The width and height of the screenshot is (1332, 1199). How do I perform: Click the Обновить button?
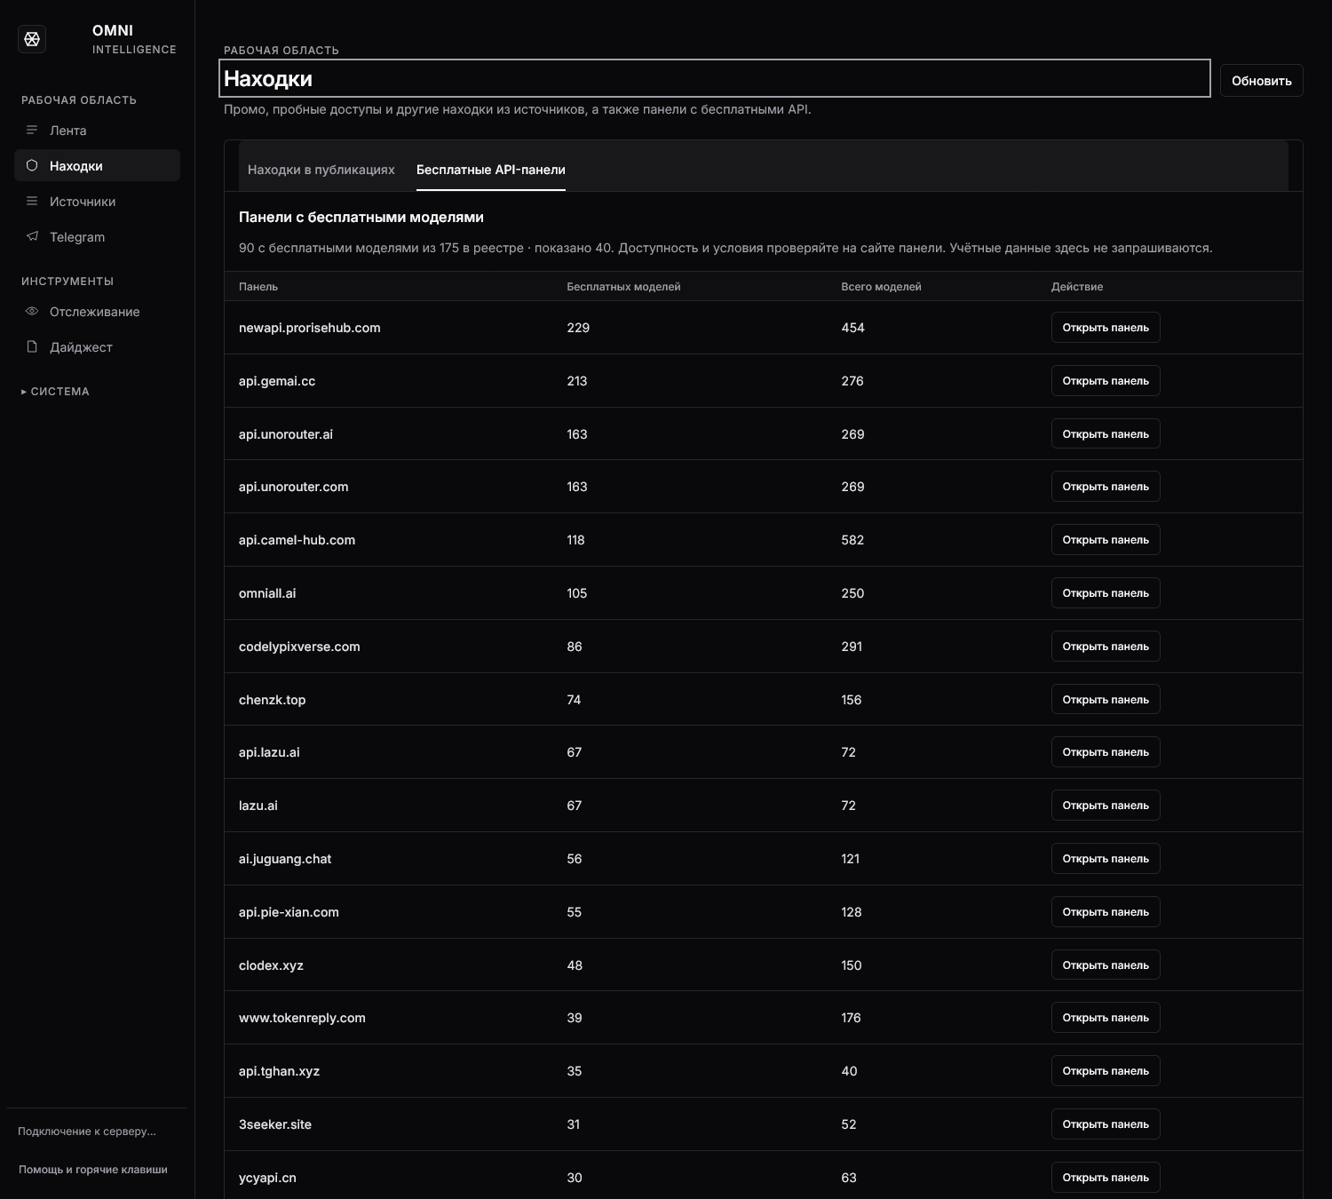pos(1261,81)
